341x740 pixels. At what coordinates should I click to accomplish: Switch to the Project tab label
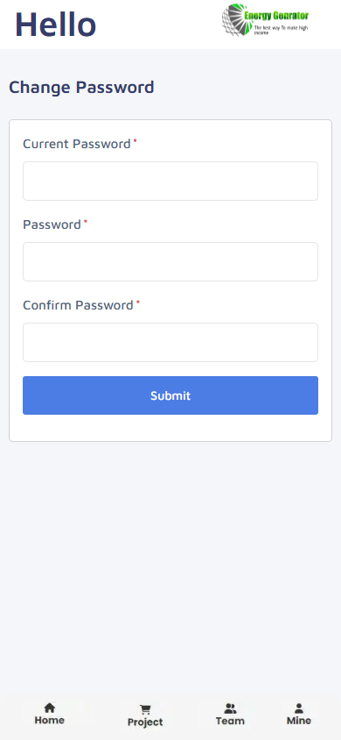click(145, 722)
